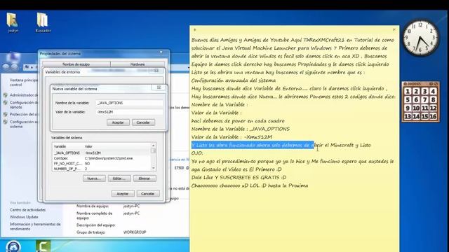The image size is (449, 252).
Task: Click Aceptar in Nueva variable del sistema
Action: click(x=118, y=122)
